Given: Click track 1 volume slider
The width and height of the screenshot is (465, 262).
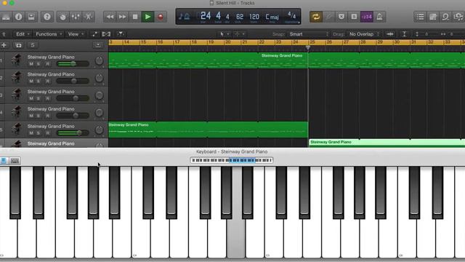Looking at the screenshot, I should (73, 64).
